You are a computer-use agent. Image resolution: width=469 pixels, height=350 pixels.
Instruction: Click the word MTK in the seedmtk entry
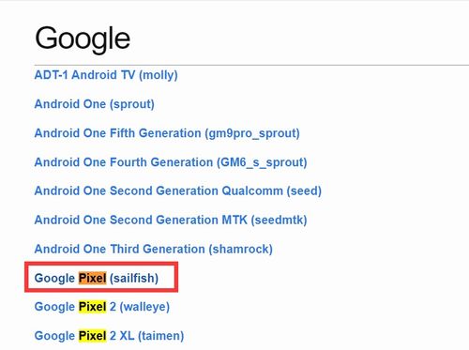[x=234, y=220]
